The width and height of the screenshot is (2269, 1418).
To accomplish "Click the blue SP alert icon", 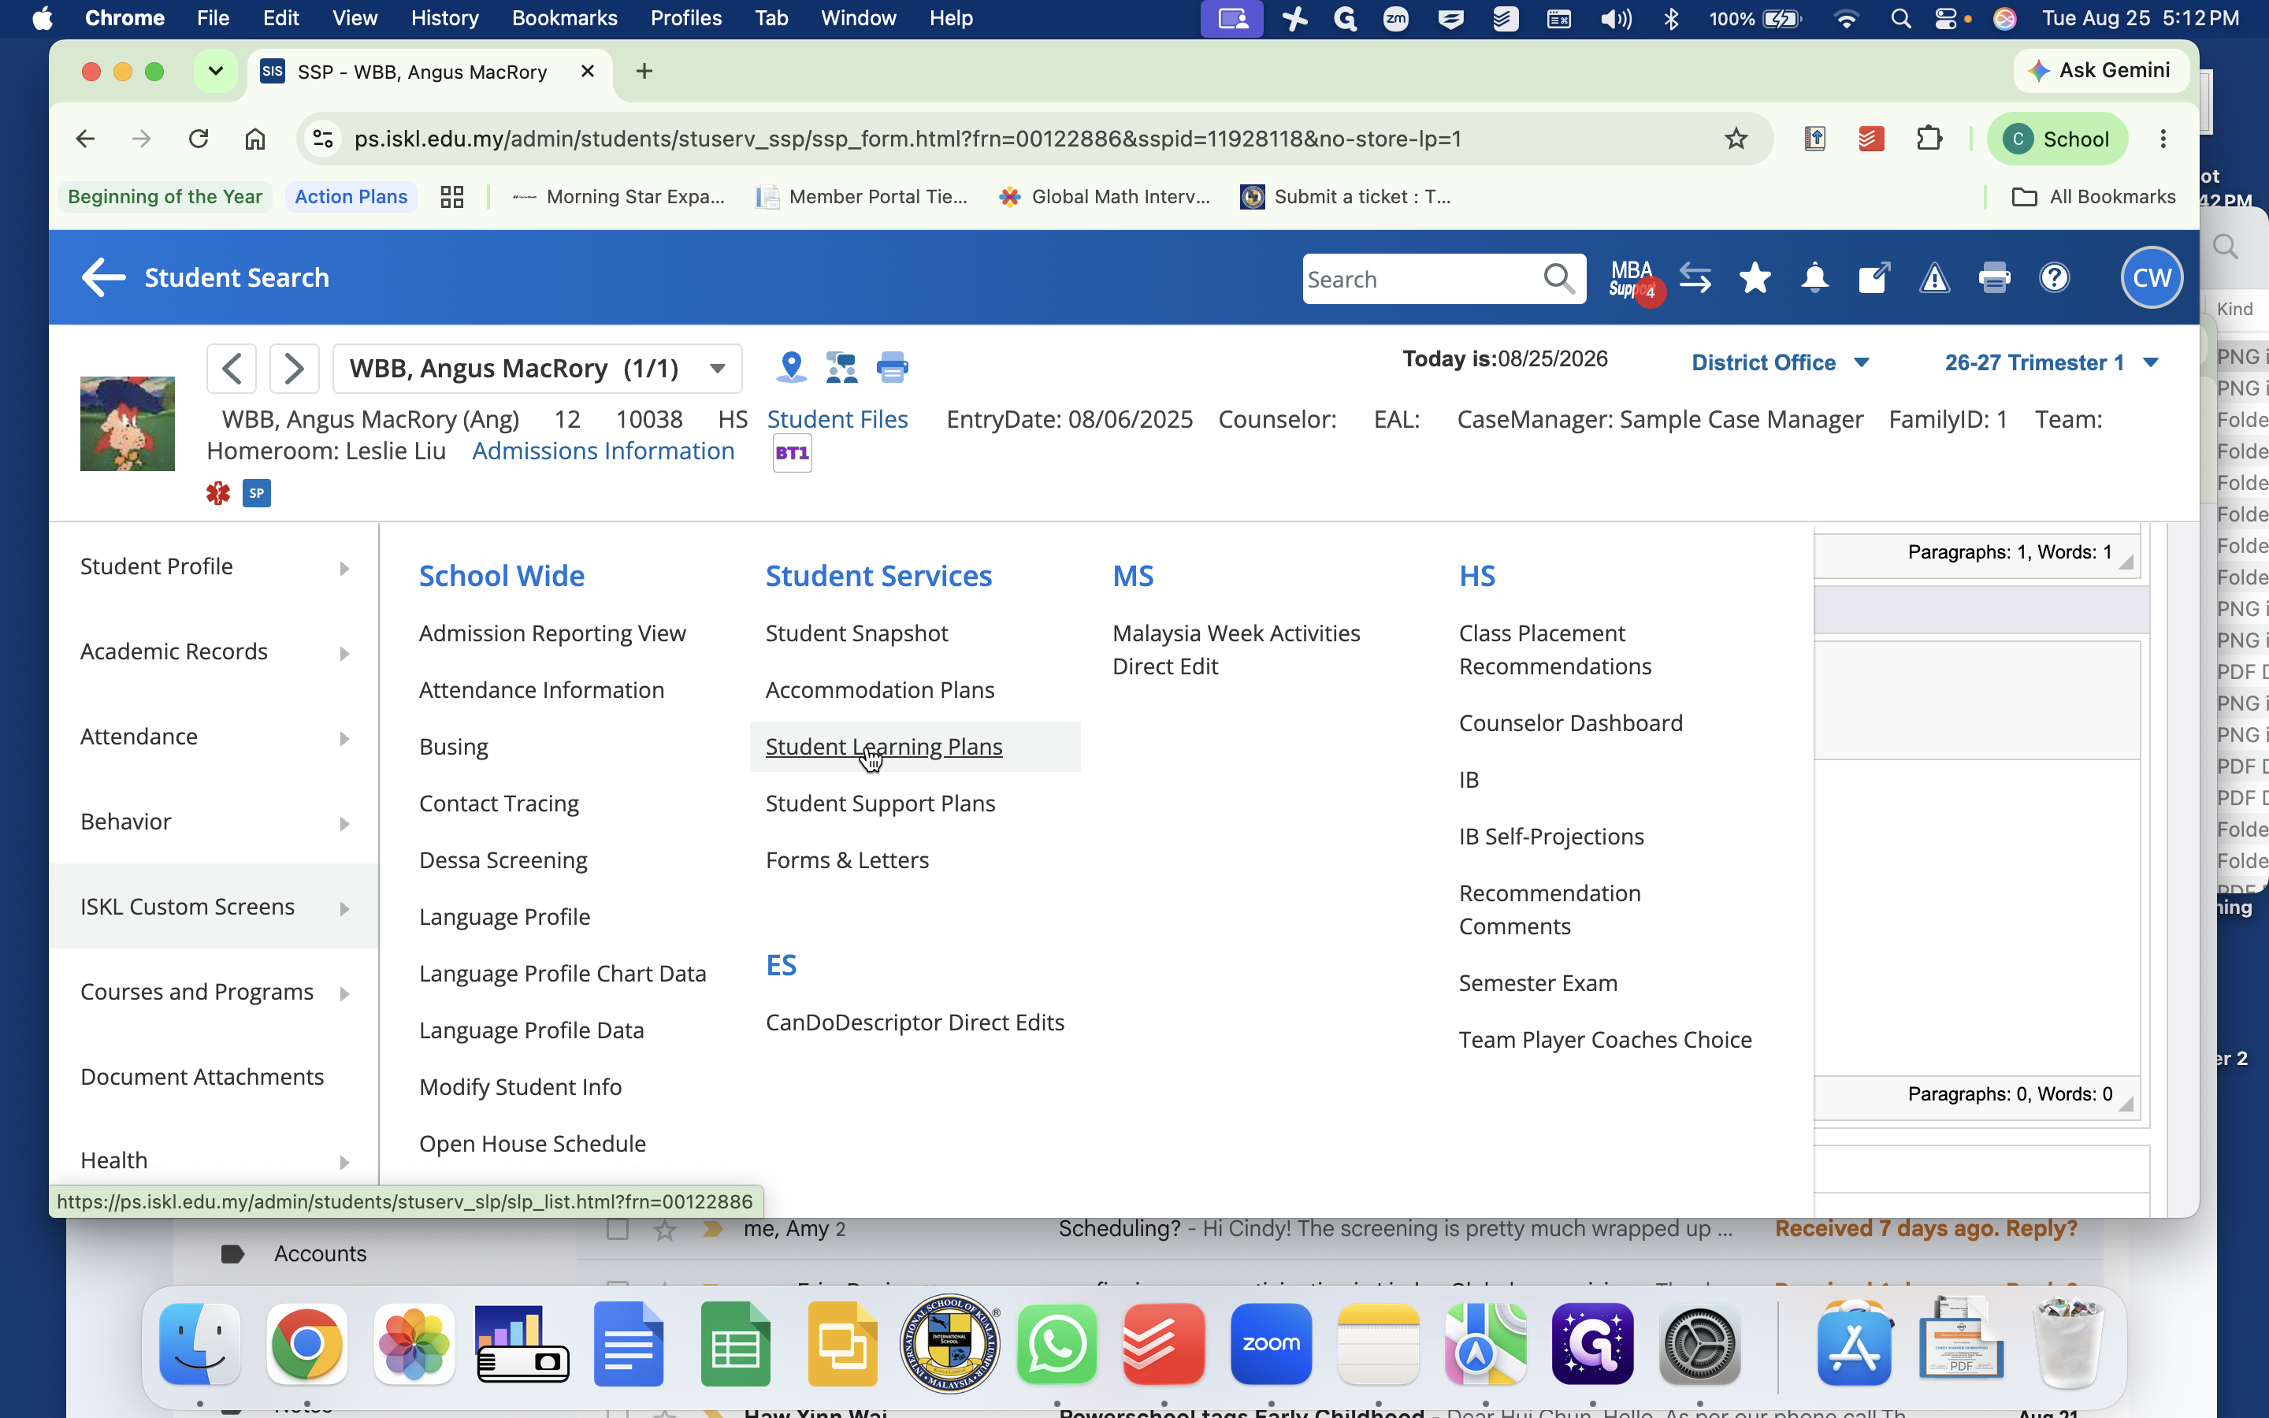I will pos(257,493).
